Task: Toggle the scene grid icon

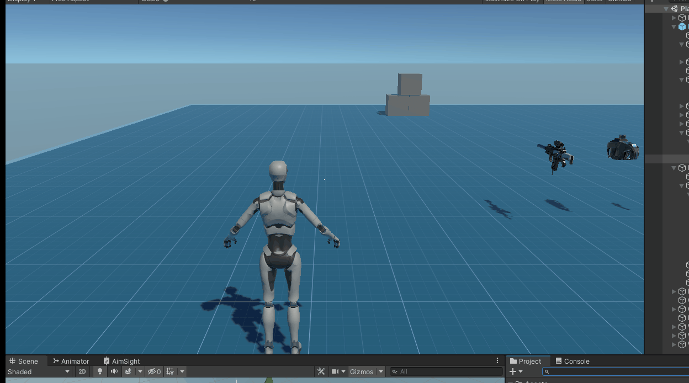Action: (170, 371)
